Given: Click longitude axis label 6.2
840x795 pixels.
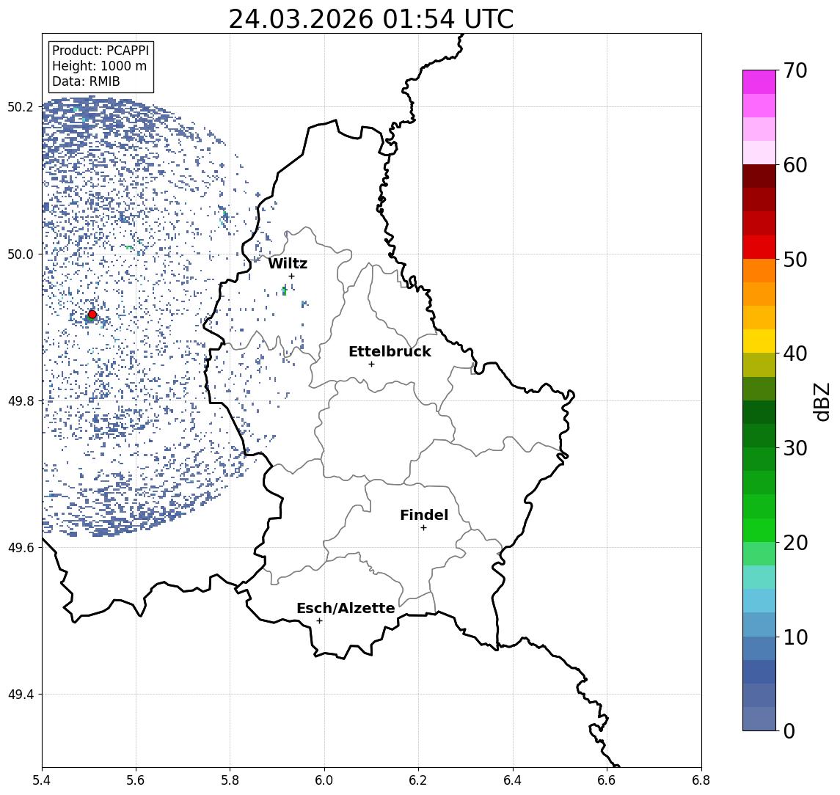Looking at the screenshot, I should 418,780.
